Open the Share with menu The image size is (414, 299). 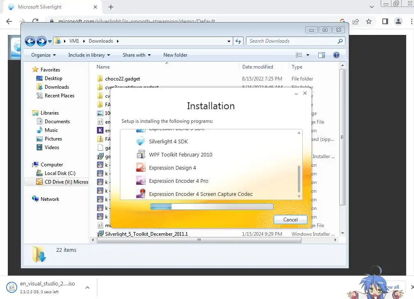[137, 55]
